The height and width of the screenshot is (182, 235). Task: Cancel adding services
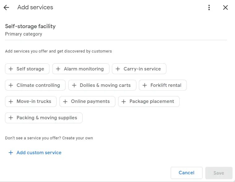click(x=186, y=173)
